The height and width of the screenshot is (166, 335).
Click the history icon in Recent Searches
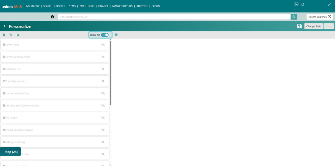(x=329, y=17)
